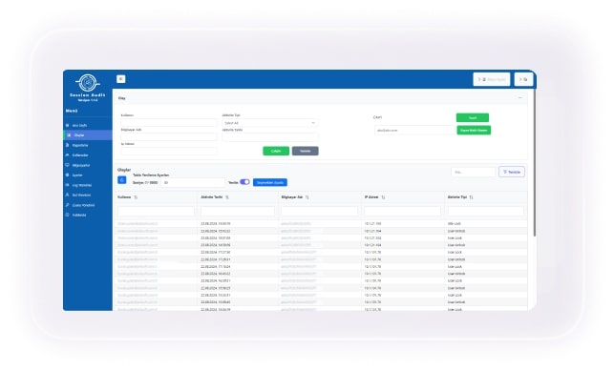The height and width of the screenshot is (371, 614).
Task: Collapse the sidebar with the header hamburger button
Action: tap(121, 79)
